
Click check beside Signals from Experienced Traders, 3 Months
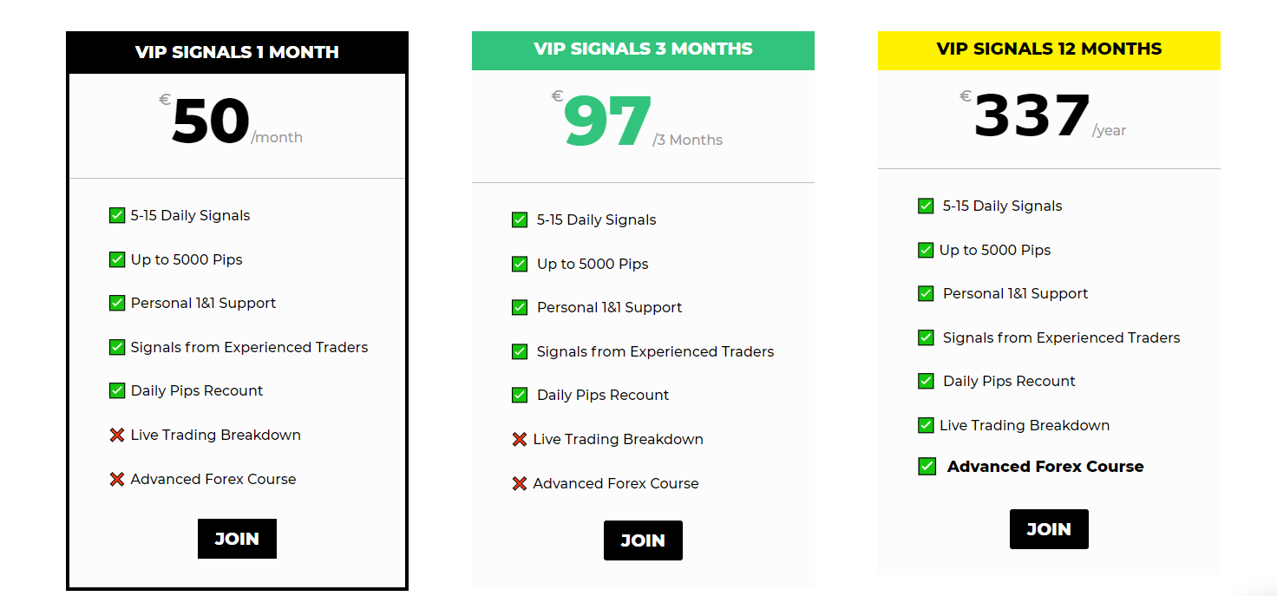click(x=520, y=351)
